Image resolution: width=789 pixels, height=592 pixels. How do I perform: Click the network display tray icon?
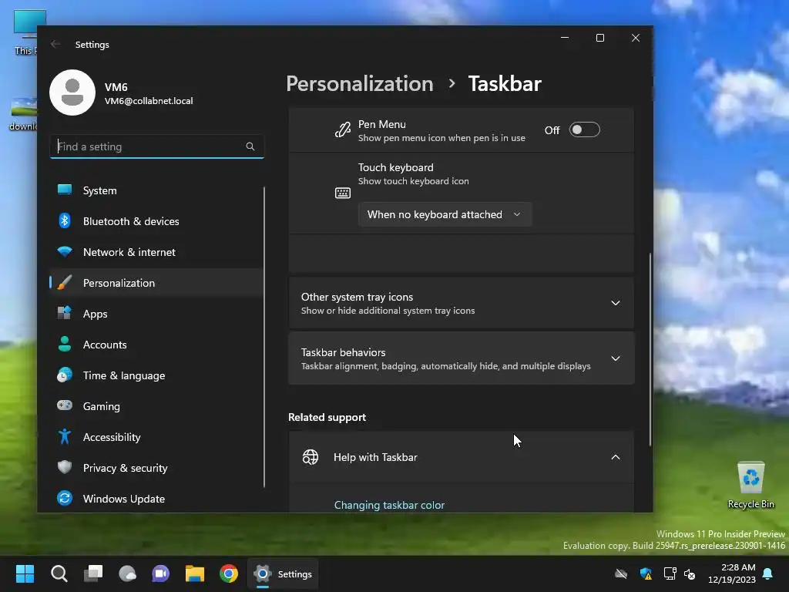(670, 573)
